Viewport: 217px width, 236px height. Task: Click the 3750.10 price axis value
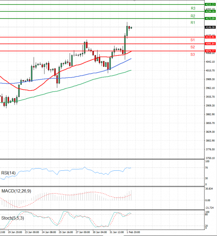click(210, 158)
